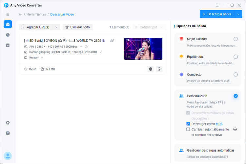The image size is (246, 164).
Task: Select the Equilibrado radio option
Action: pos(236,57)
